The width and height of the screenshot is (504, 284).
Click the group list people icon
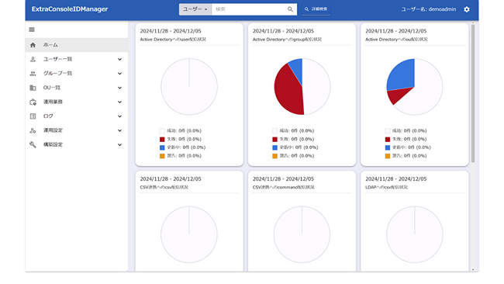point(33,74)
